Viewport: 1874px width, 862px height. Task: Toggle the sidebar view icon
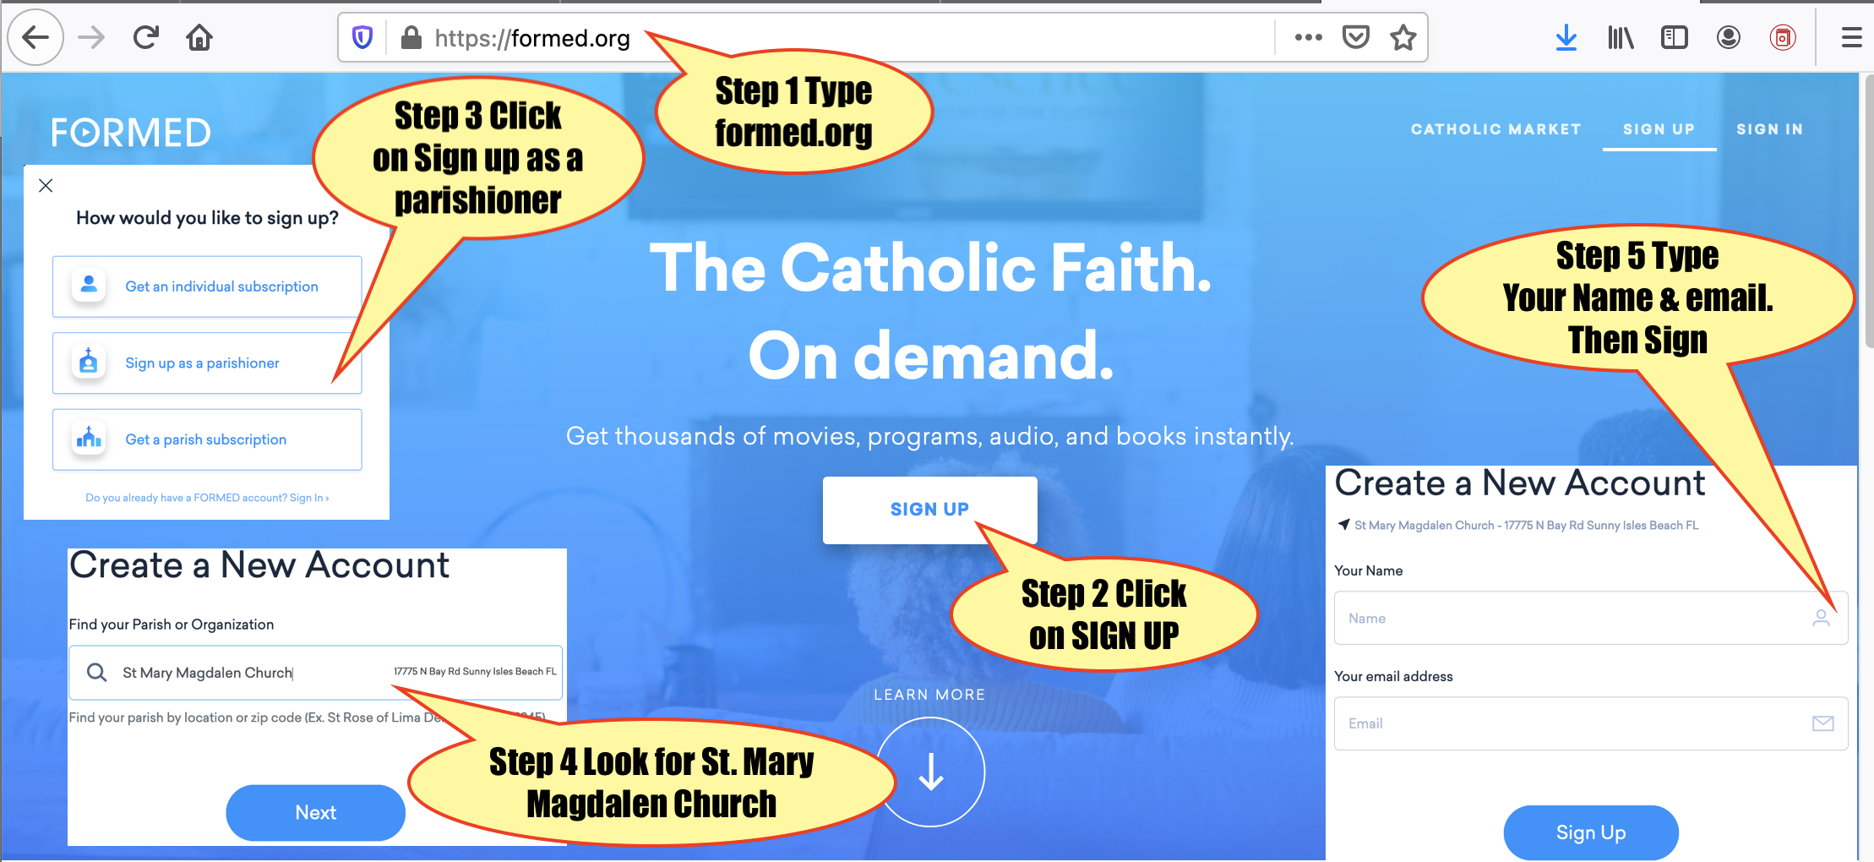click(x=1674, y=37)
